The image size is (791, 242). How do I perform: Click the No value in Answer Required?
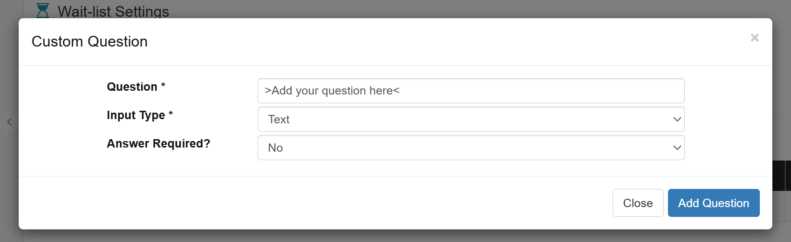(x=275, y=148)
